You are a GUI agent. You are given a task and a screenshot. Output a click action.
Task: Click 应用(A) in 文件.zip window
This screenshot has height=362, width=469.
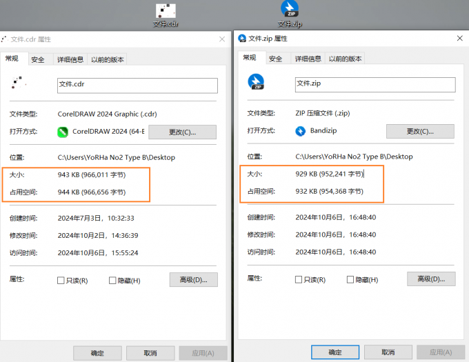coord(441,352)
